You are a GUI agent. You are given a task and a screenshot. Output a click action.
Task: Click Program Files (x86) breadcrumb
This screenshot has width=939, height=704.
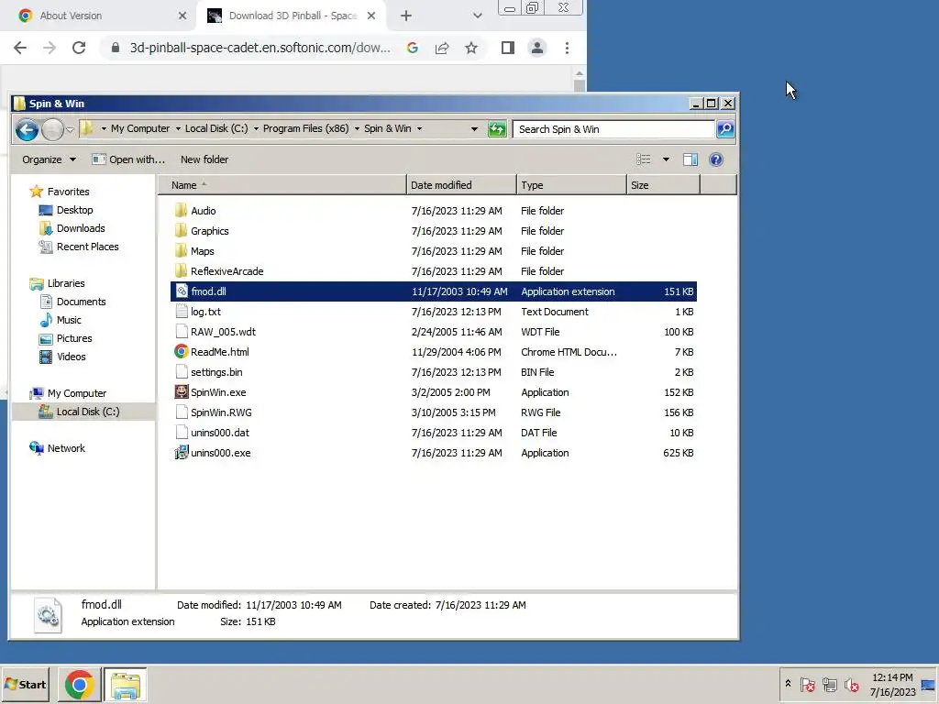[305, 128]
